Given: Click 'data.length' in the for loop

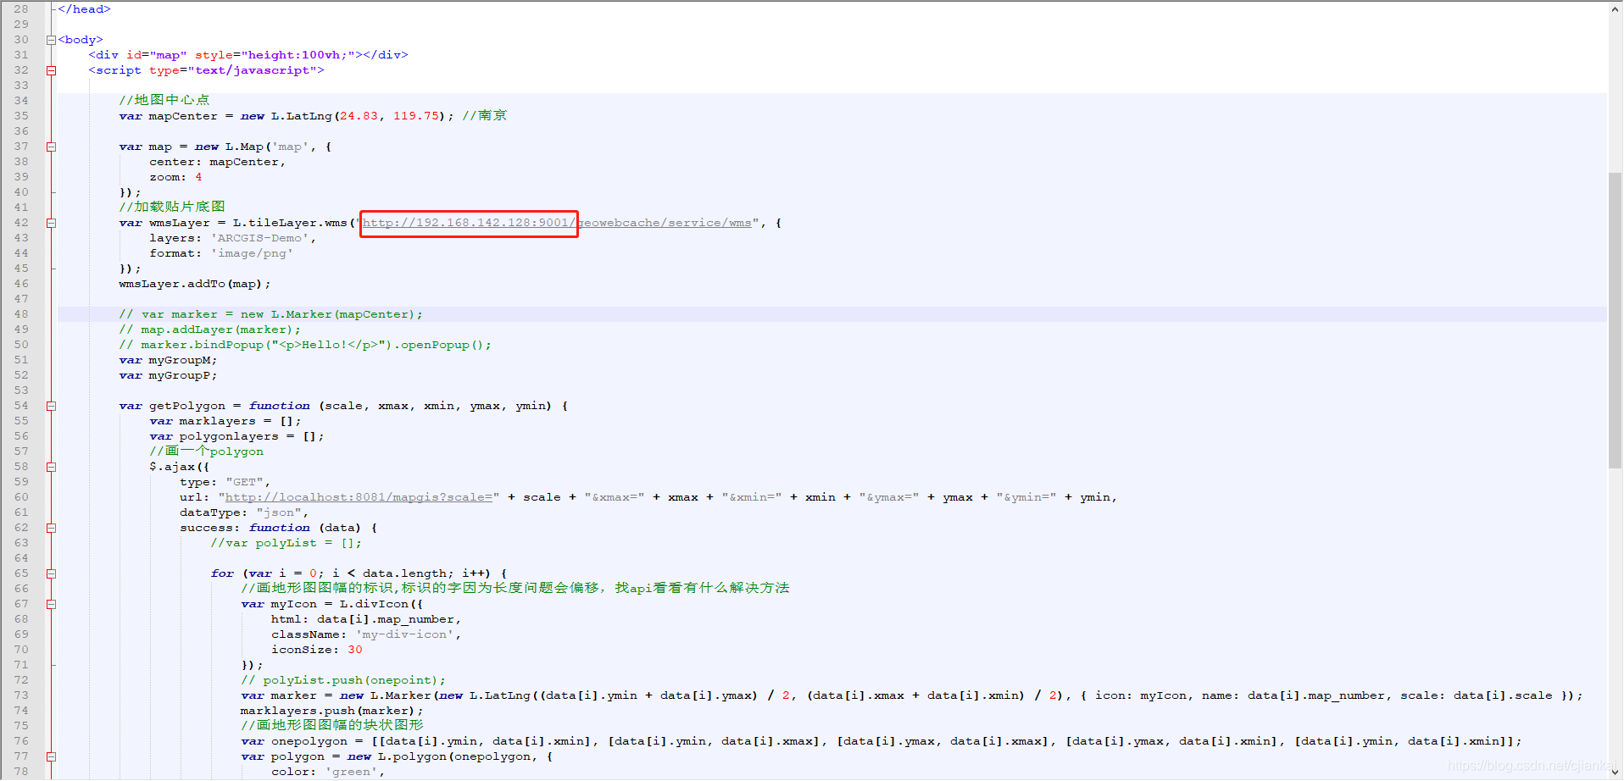Looking at the screenshot, I should (x=404, y=573).
